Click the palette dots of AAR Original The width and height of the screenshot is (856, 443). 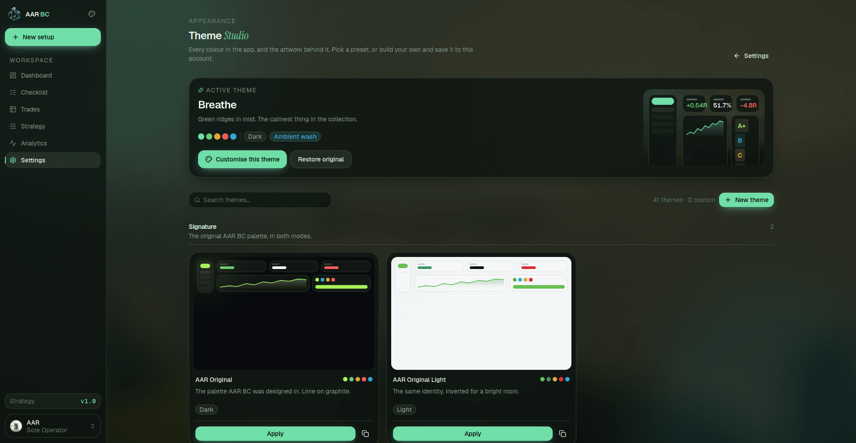click(x=358, y=379)
